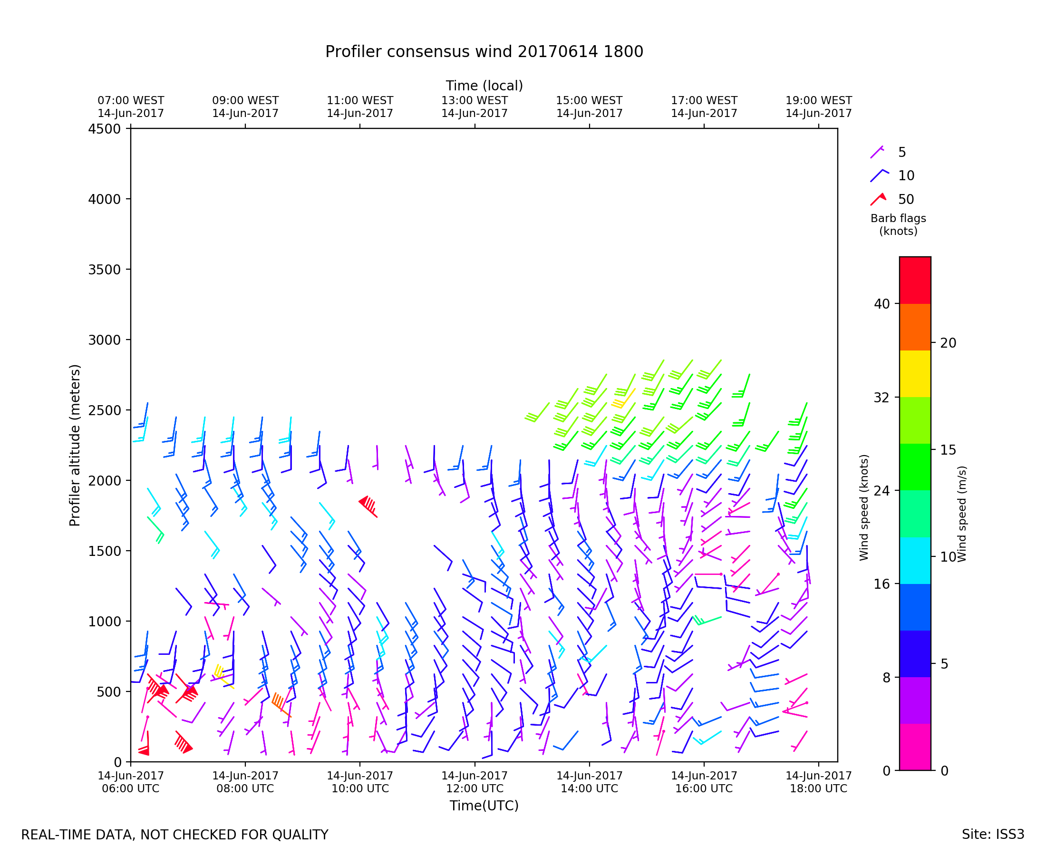Click the cyan segment of the colorbar
Image resolution: width=1046 pixels, height=856 pixels.
pos(915,561)
